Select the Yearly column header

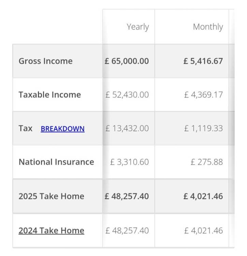click(x=138, y=27)
